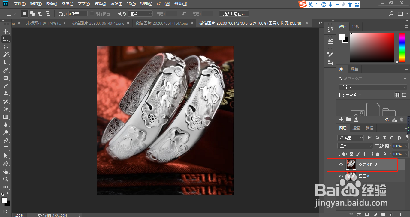Select the Lasso tool
The height and width of the screenshot is (217, 410).
(6, 47)
